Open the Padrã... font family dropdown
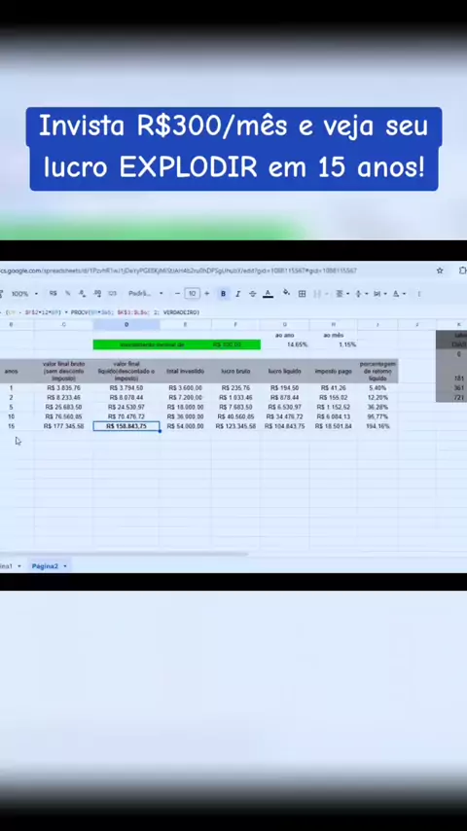 (145, 294)
